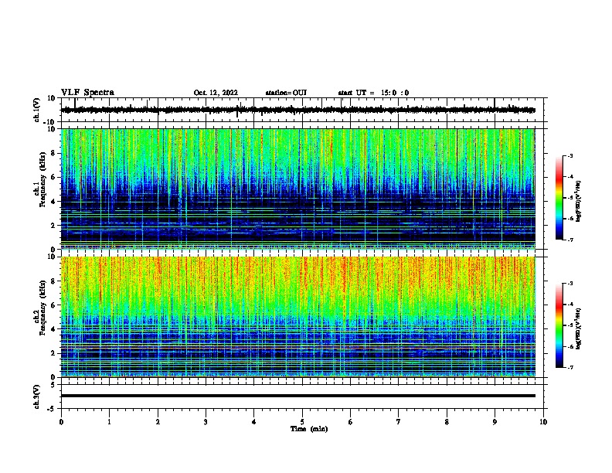Click the time axis tick label "0"
612x473 pixels.
(61, 422)
